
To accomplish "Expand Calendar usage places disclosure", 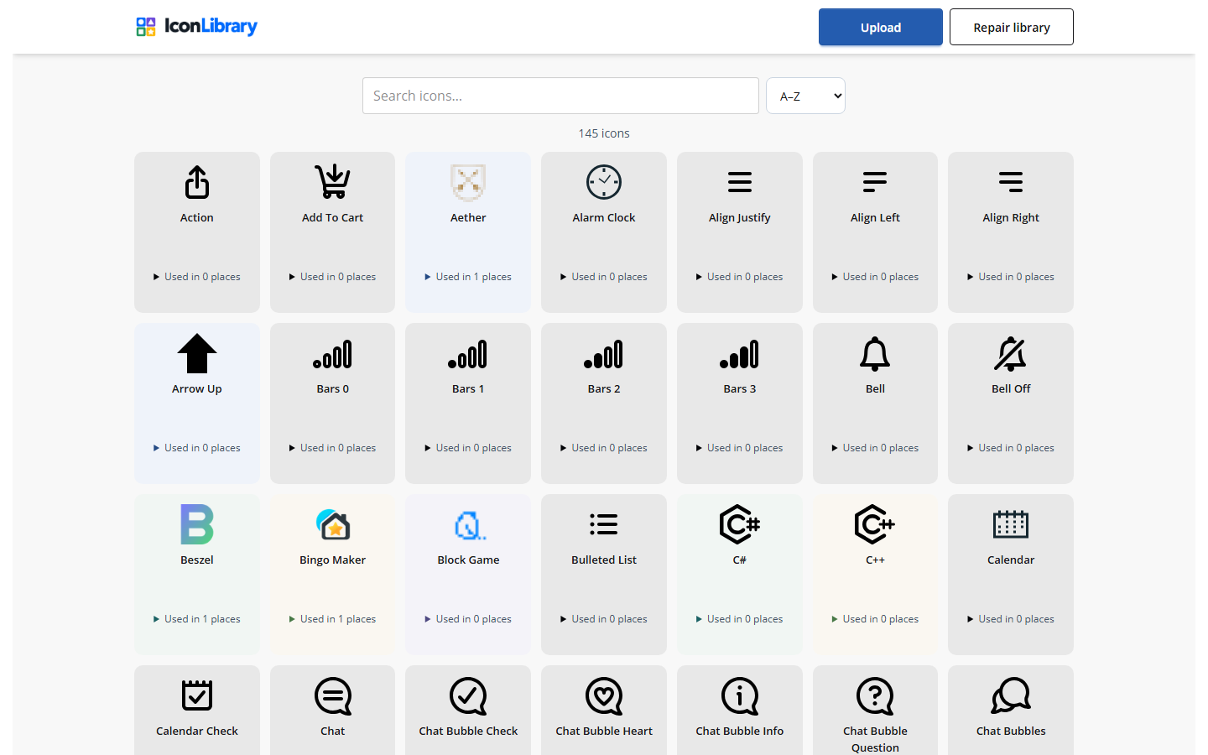I will point(1011,619).
